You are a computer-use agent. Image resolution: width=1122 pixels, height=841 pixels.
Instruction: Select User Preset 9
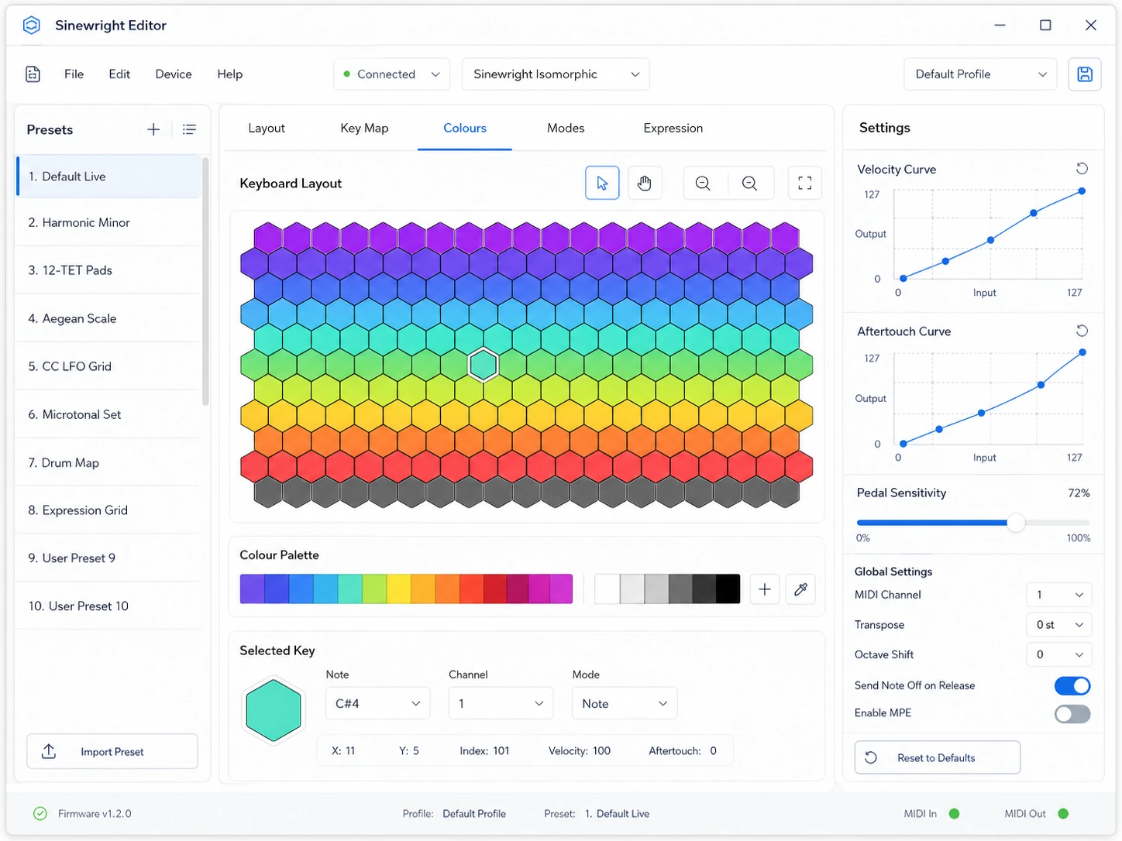[108, 558]
